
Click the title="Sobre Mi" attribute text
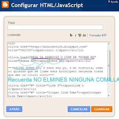click(22, 61)
